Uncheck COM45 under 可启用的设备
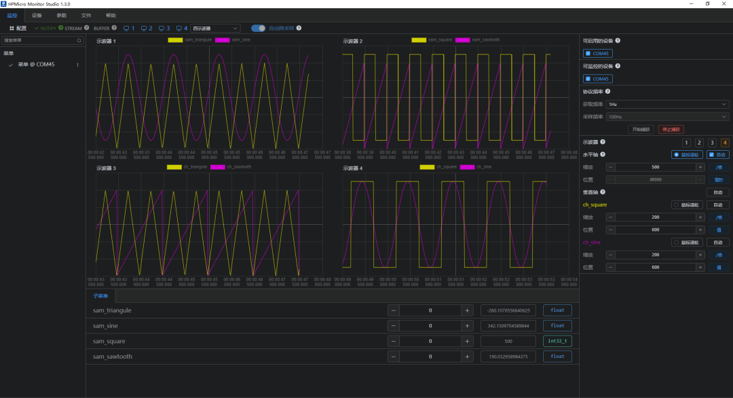Image resolution: width=733 pixels, height=398 pixels. pyautogui.click(x=588, y=53)
